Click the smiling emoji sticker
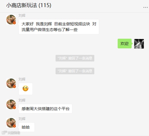Image resolution: width=149 pixels, height=136 pixels. pyautogui.click(x=25, y=88)
